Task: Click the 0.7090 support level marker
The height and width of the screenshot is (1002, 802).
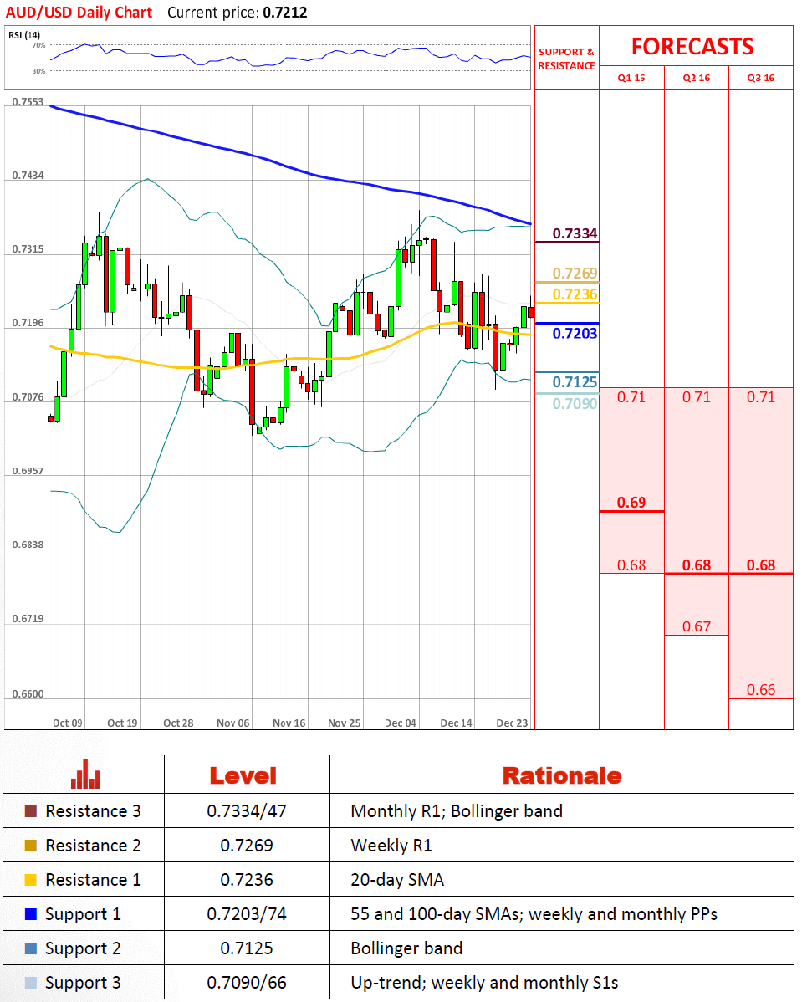Action: [x=575, y=404]
